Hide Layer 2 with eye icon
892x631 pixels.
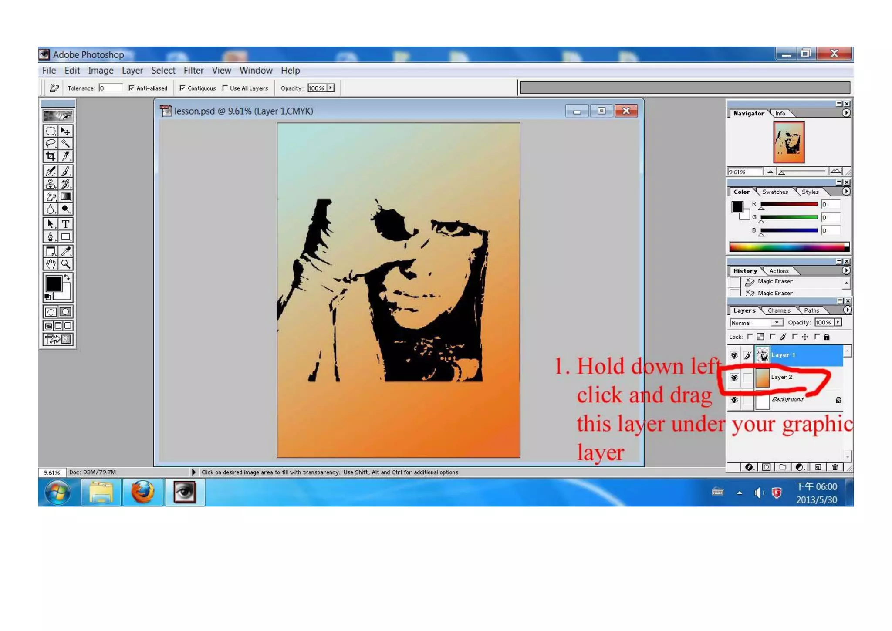[734, 378]
